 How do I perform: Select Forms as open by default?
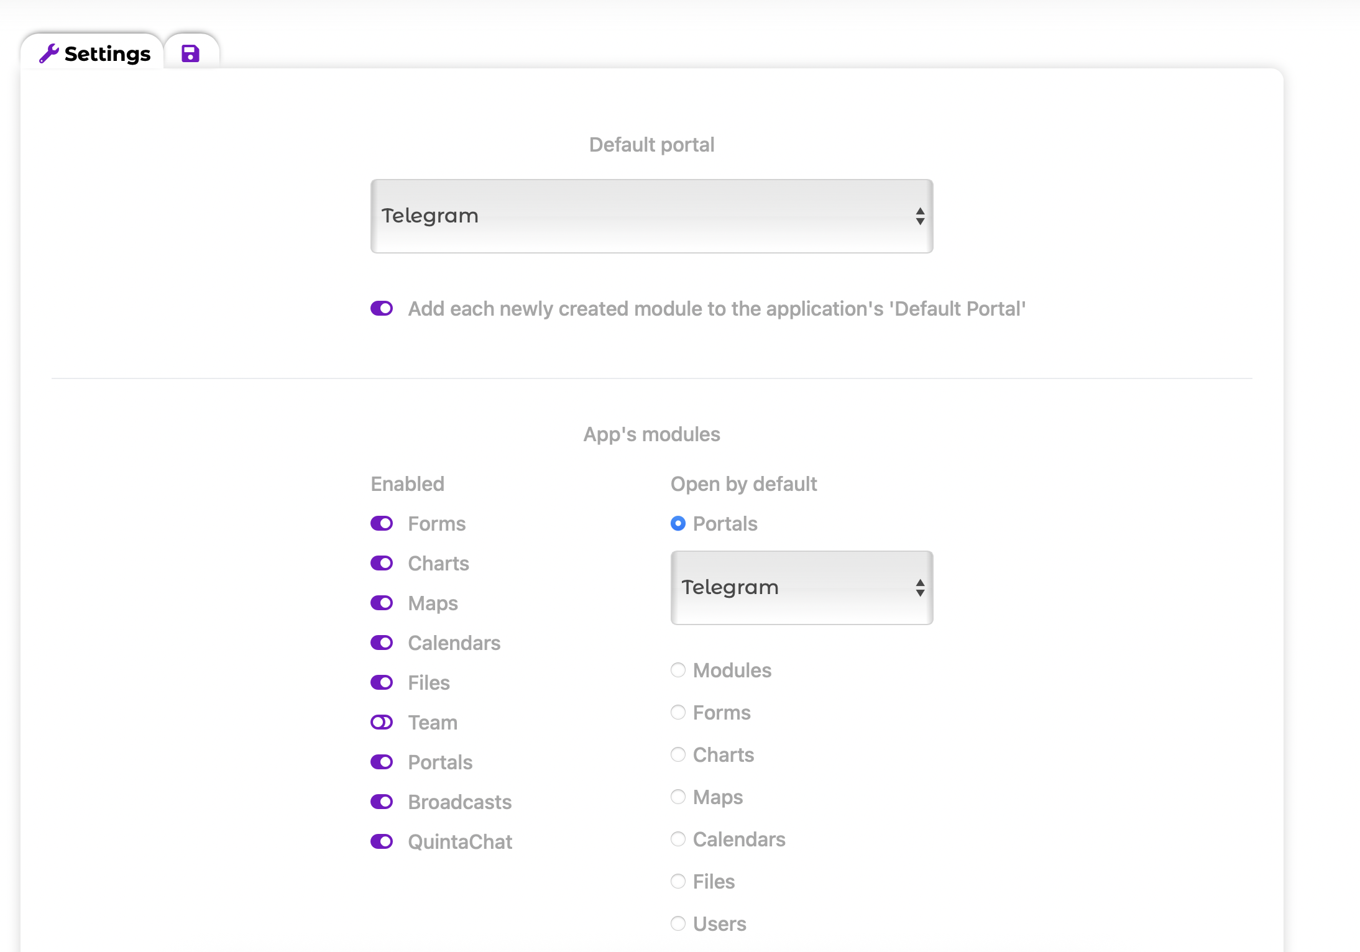(x=678, y=712)
